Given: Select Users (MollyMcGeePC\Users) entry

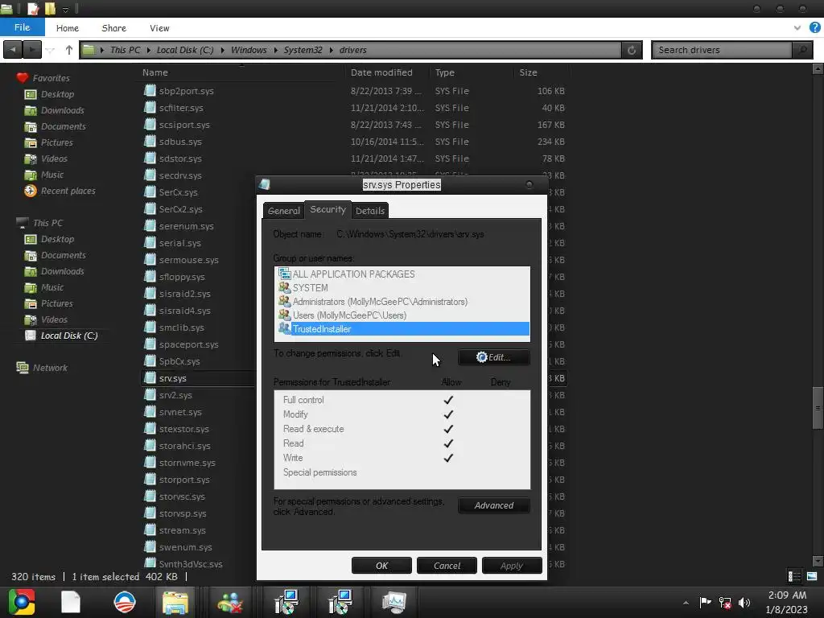Looking at the screenshot, I should [402, 315].
